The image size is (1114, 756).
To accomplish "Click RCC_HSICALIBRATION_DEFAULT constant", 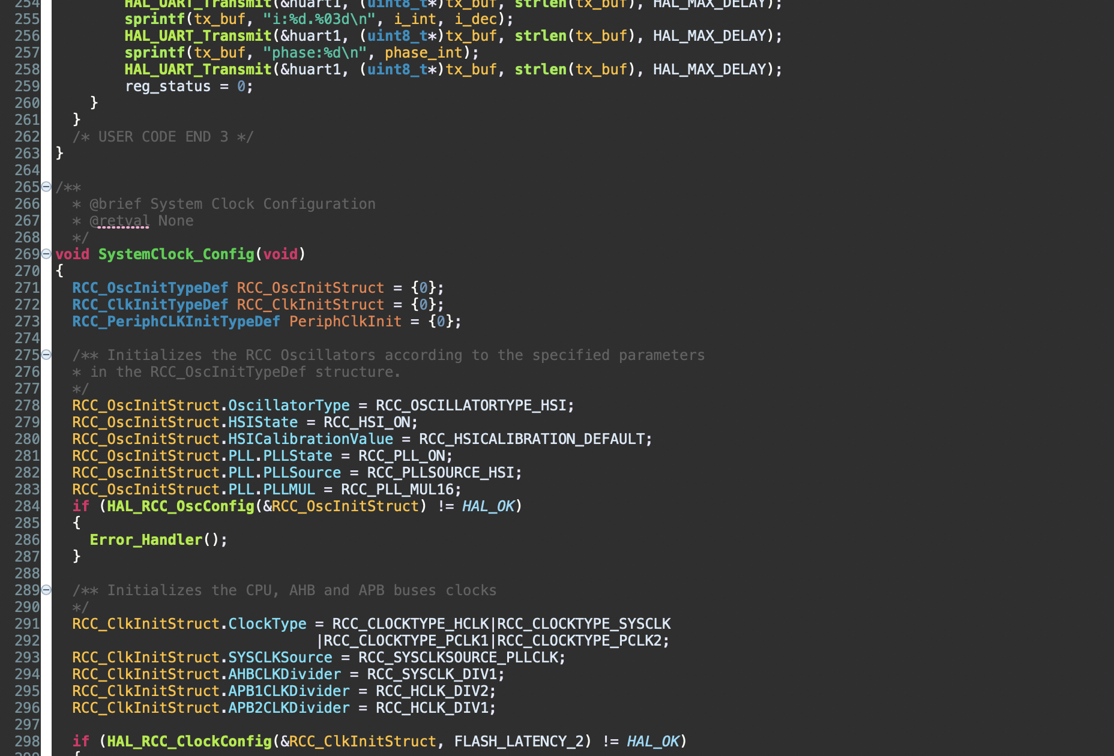I will click(531, 439).
